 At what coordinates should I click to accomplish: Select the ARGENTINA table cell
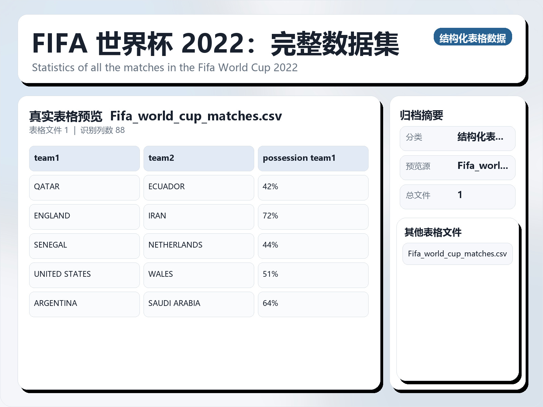[84, 304]
